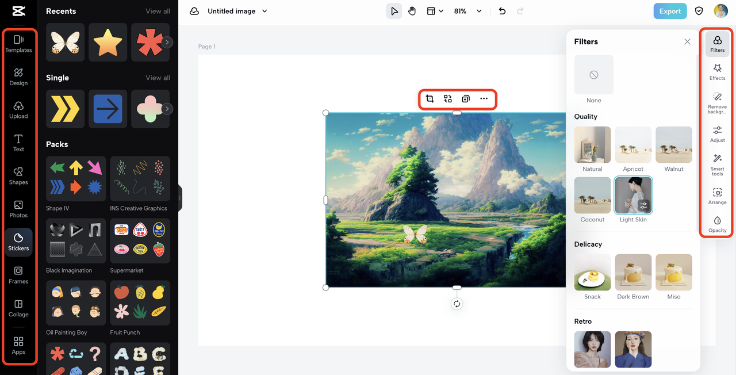Viewport: 736px width, 375px height.
Task: Open the Oil Painting Boy pack
Action: pos(76,303)
